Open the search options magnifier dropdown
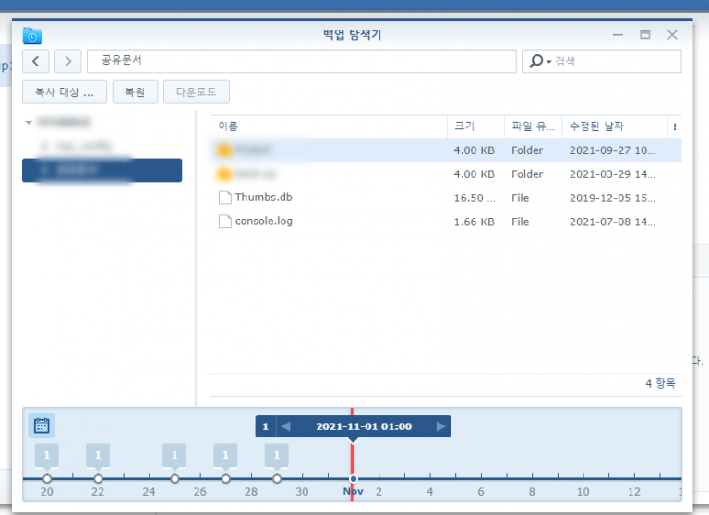The height and width of the screenshot is (515, 709). pos(540,61)
